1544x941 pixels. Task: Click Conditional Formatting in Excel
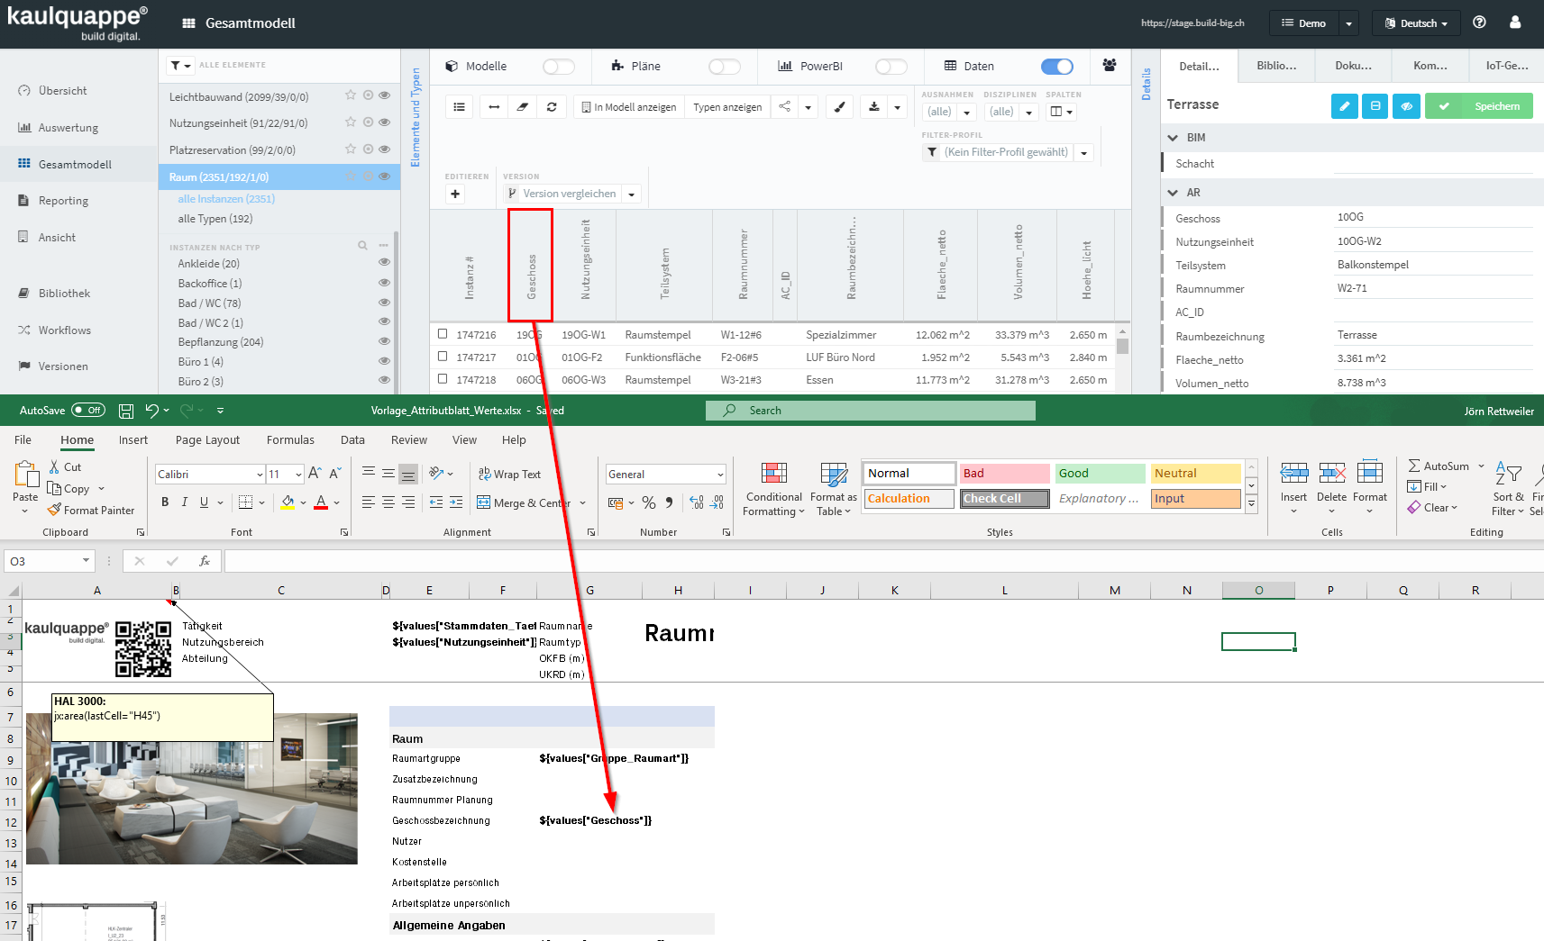[773, 489]
